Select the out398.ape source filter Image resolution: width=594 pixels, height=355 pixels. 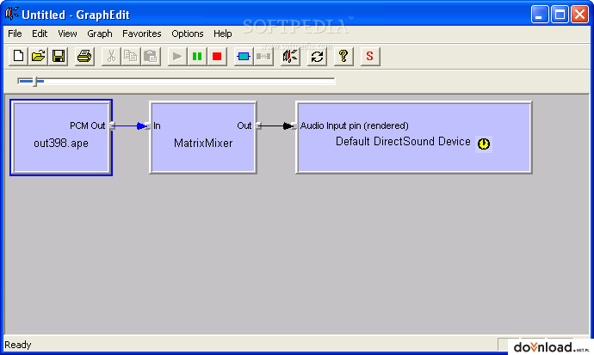coord(61,138)
